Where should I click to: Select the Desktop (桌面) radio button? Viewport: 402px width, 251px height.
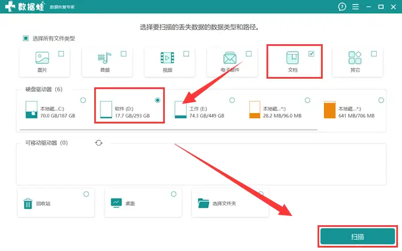click(173, 194)
